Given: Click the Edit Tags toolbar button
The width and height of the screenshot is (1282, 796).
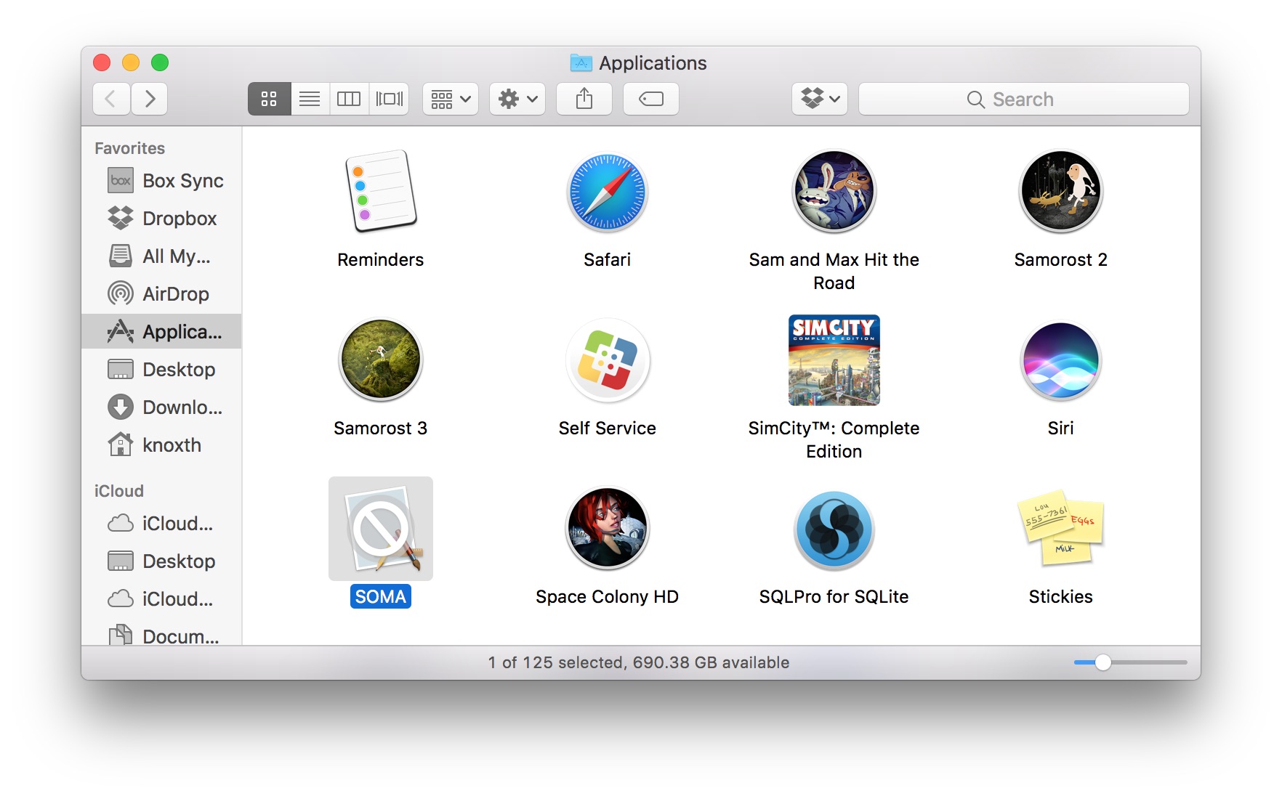Looking at the screenshot, I should pos(650,99).
